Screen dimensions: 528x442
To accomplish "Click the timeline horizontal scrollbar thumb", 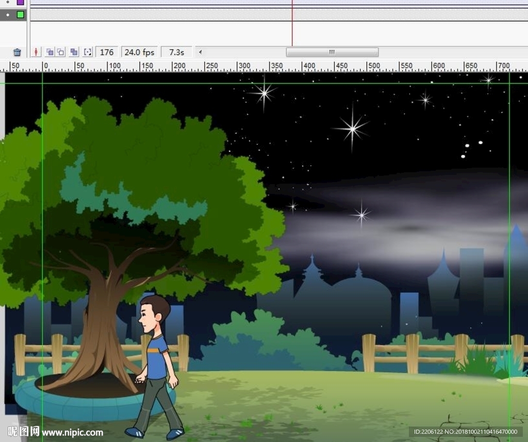I will (332, 52).
